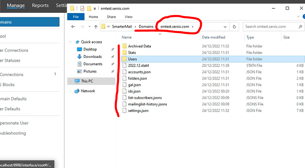
Task: Open the Home ribbon tab
Action: pyautogui.click(x=93, y=17)
